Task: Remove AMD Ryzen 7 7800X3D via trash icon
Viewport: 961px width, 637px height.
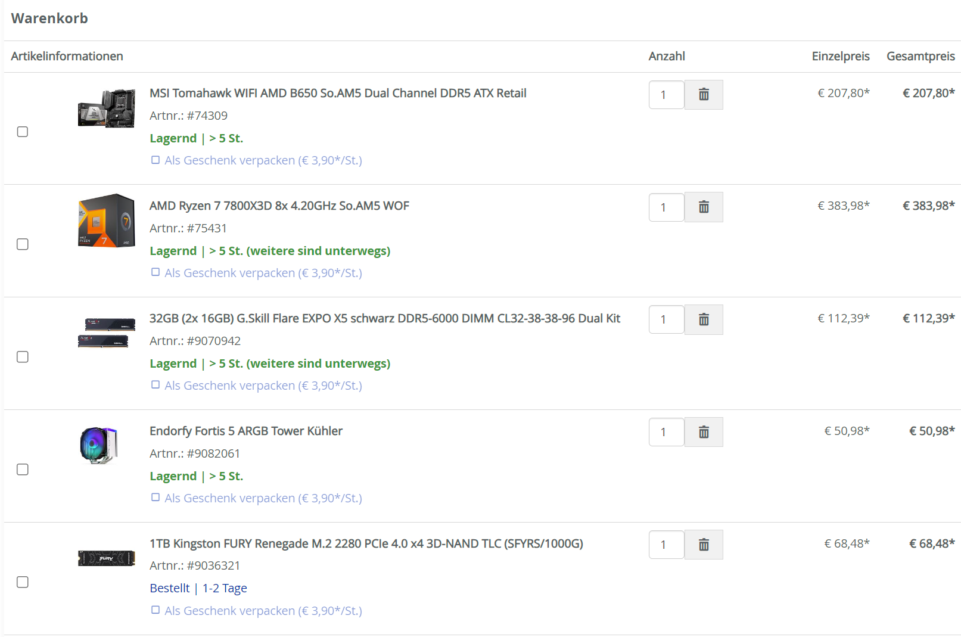Action: click(x=704, y=207)
